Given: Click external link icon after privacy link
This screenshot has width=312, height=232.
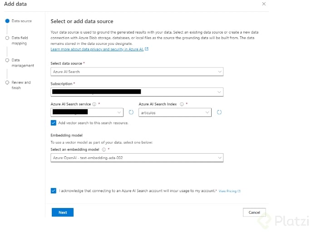Looking at the screenshot, I should (x=147, y=49).
